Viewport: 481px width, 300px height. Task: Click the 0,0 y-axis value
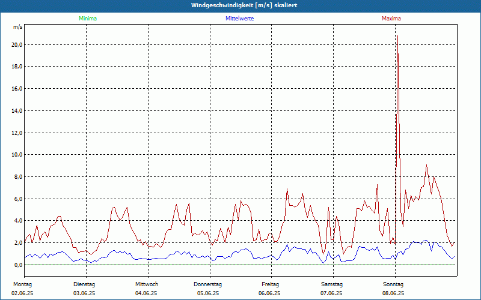click(18, 265)
